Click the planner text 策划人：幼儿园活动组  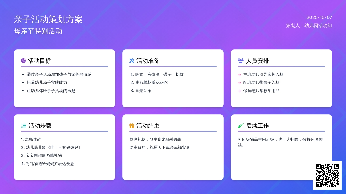(309, 25)
